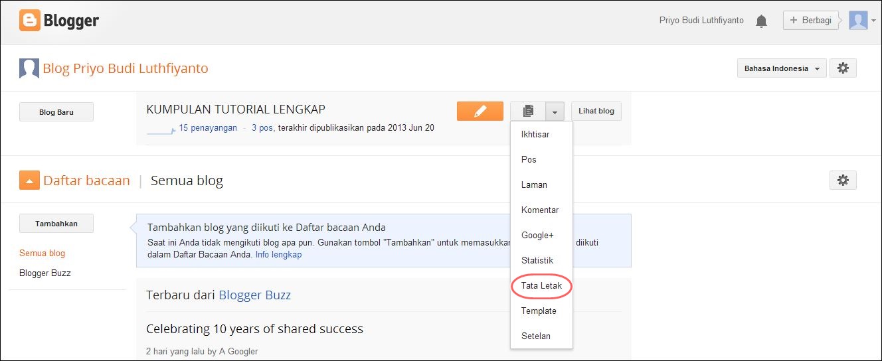Click the post list pages icon
882x361 pixels.
(x=528, y=111)
